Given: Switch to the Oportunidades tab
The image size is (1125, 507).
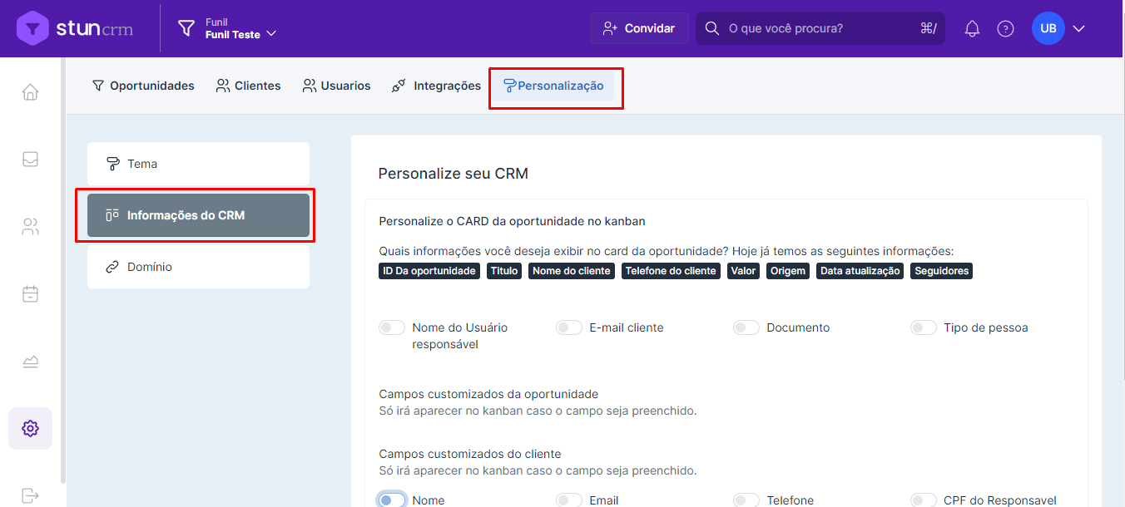Looking at the screenshot, I should pos(143,86).
